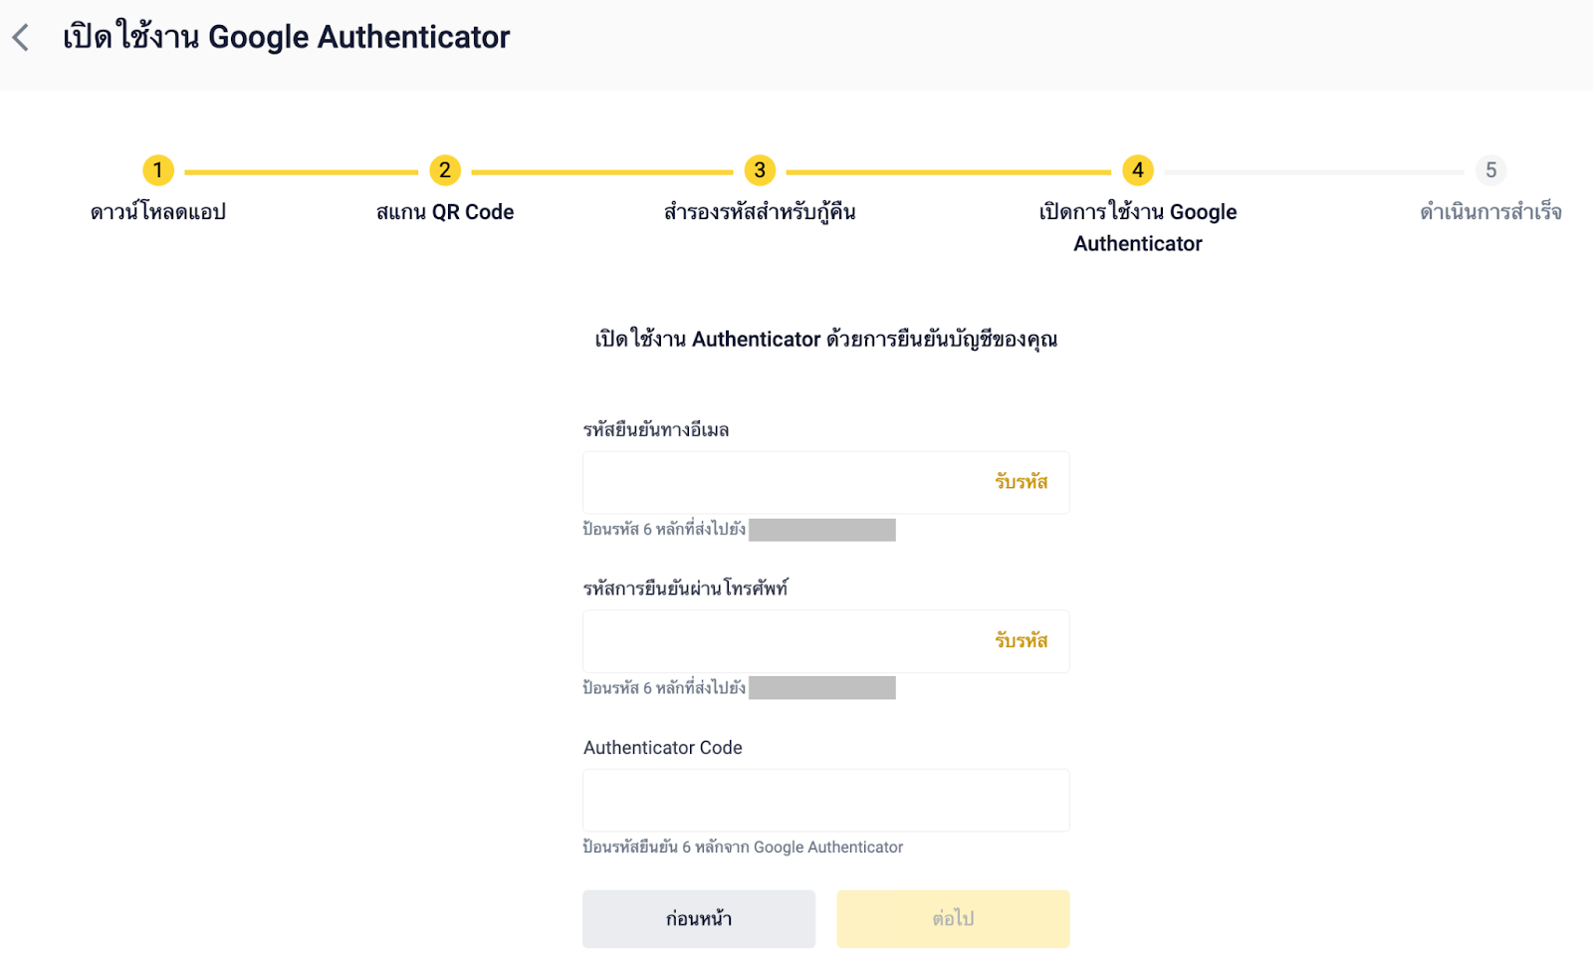Focus the Authenticator Code input field
The height and width of the screenshot is (974, 1593).
coord(825,801)
